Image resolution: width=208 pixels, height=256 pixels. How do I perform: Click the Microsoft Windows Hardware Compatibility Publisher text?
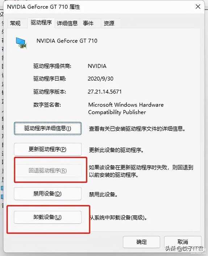point(126,109)
